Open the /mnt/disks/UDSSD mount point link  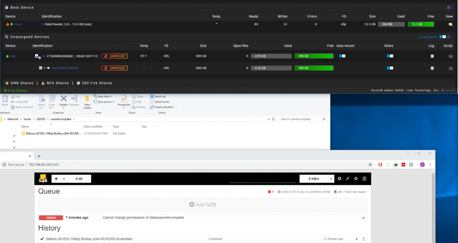tap(65, 68)
